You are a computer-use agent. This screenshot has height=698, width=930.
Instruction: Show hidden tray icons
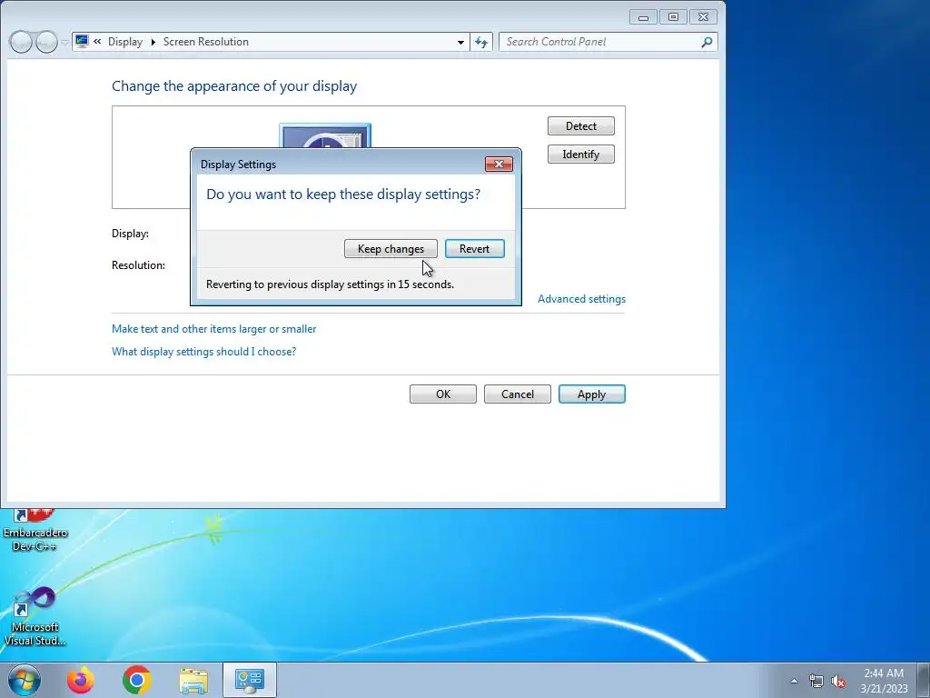click(794, 681)
